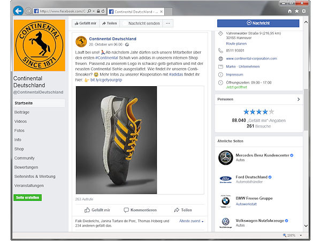
Task: Open the three-dots more options menu
Action: coord(168,24)
